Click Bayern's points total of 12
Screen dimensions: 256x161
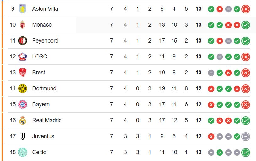tap(198, 104)
